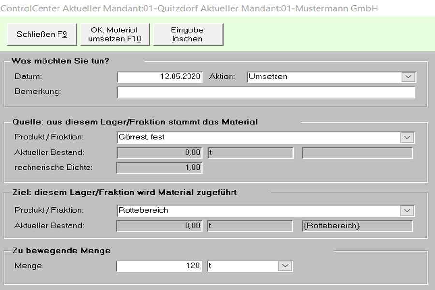The height and width of the screenshot is (290, 435).
Task: Click the "Zu bewegende Menge" group heading
Action: pos(61,250)
